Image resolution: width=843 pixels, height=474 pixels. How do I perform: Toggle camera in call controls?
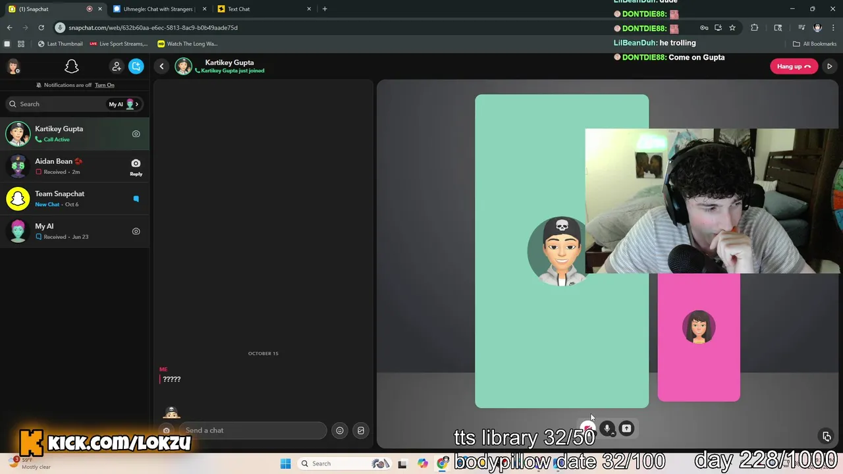(587, 429)
